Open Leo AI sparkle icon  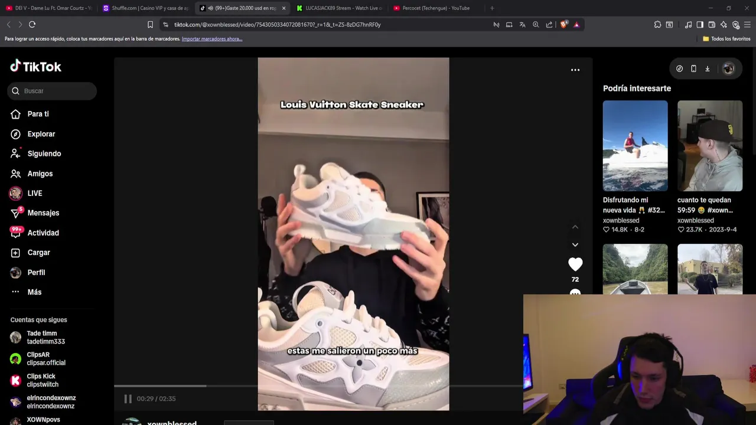pos(724,25)
